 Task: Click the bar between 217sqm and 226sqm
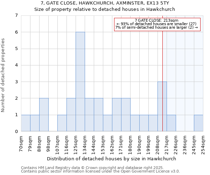click(171, 123)
